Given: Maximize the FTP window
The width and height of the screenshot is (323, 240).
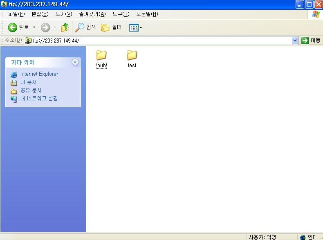Looking at the screenshot, I should (x=309, y=5).
